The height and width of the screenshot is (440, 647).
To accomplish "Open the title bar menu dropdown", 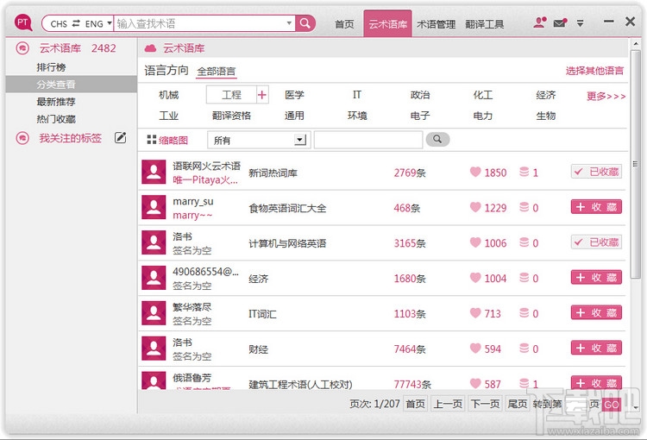I will pyautogui.click(x=581, y=23).
